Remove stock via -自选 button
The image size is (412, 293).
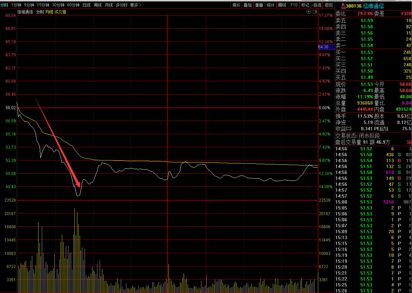pos(317,5)
